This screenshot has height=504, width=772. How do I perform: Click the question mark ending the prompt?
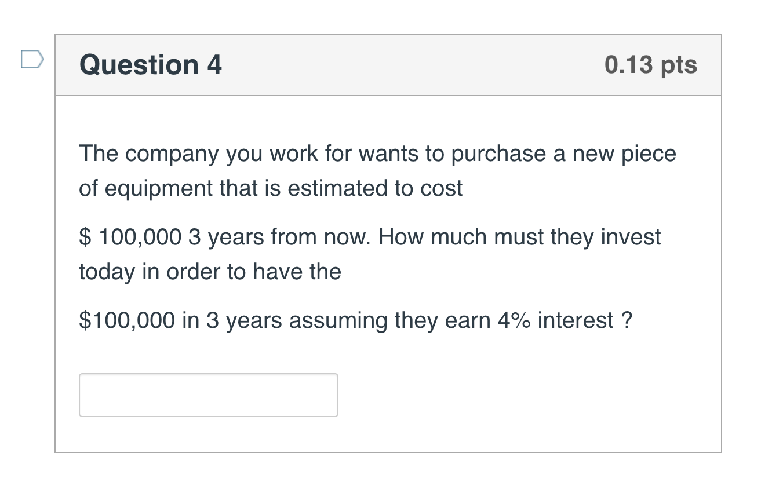click(626, 320)
